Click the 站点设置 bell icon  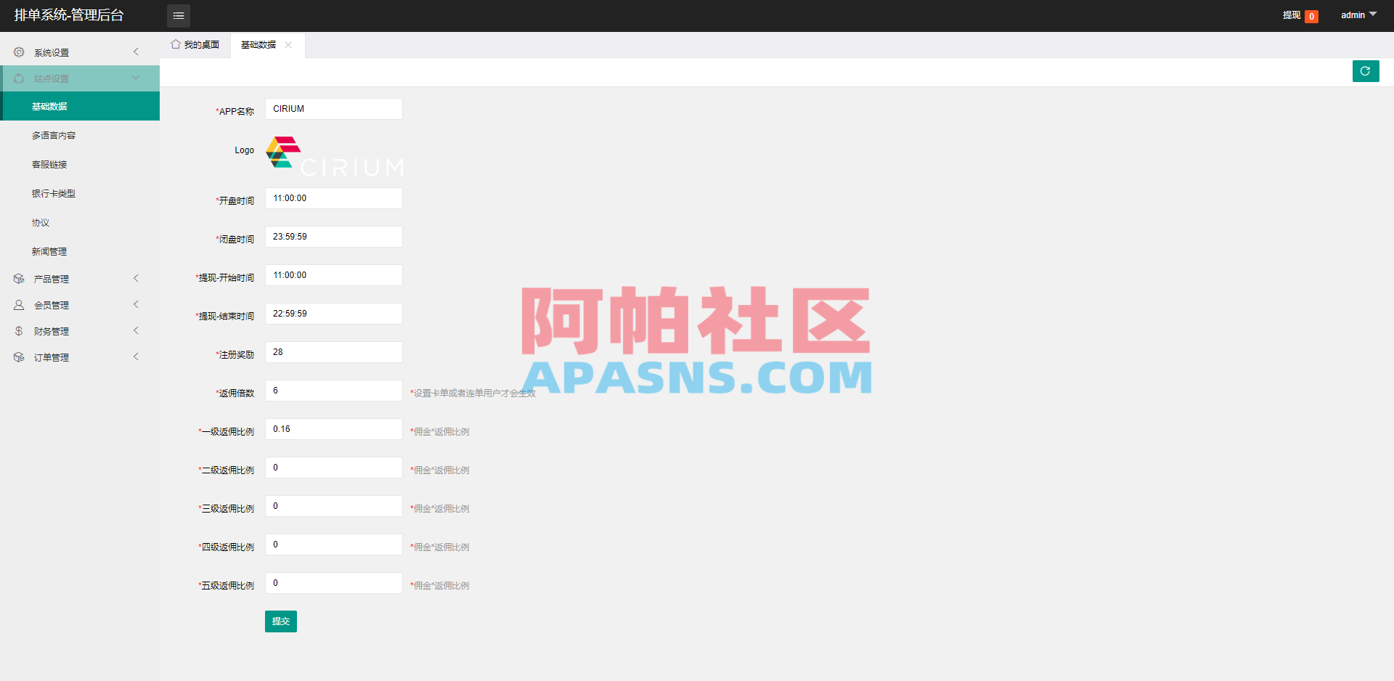coord(19,78)
